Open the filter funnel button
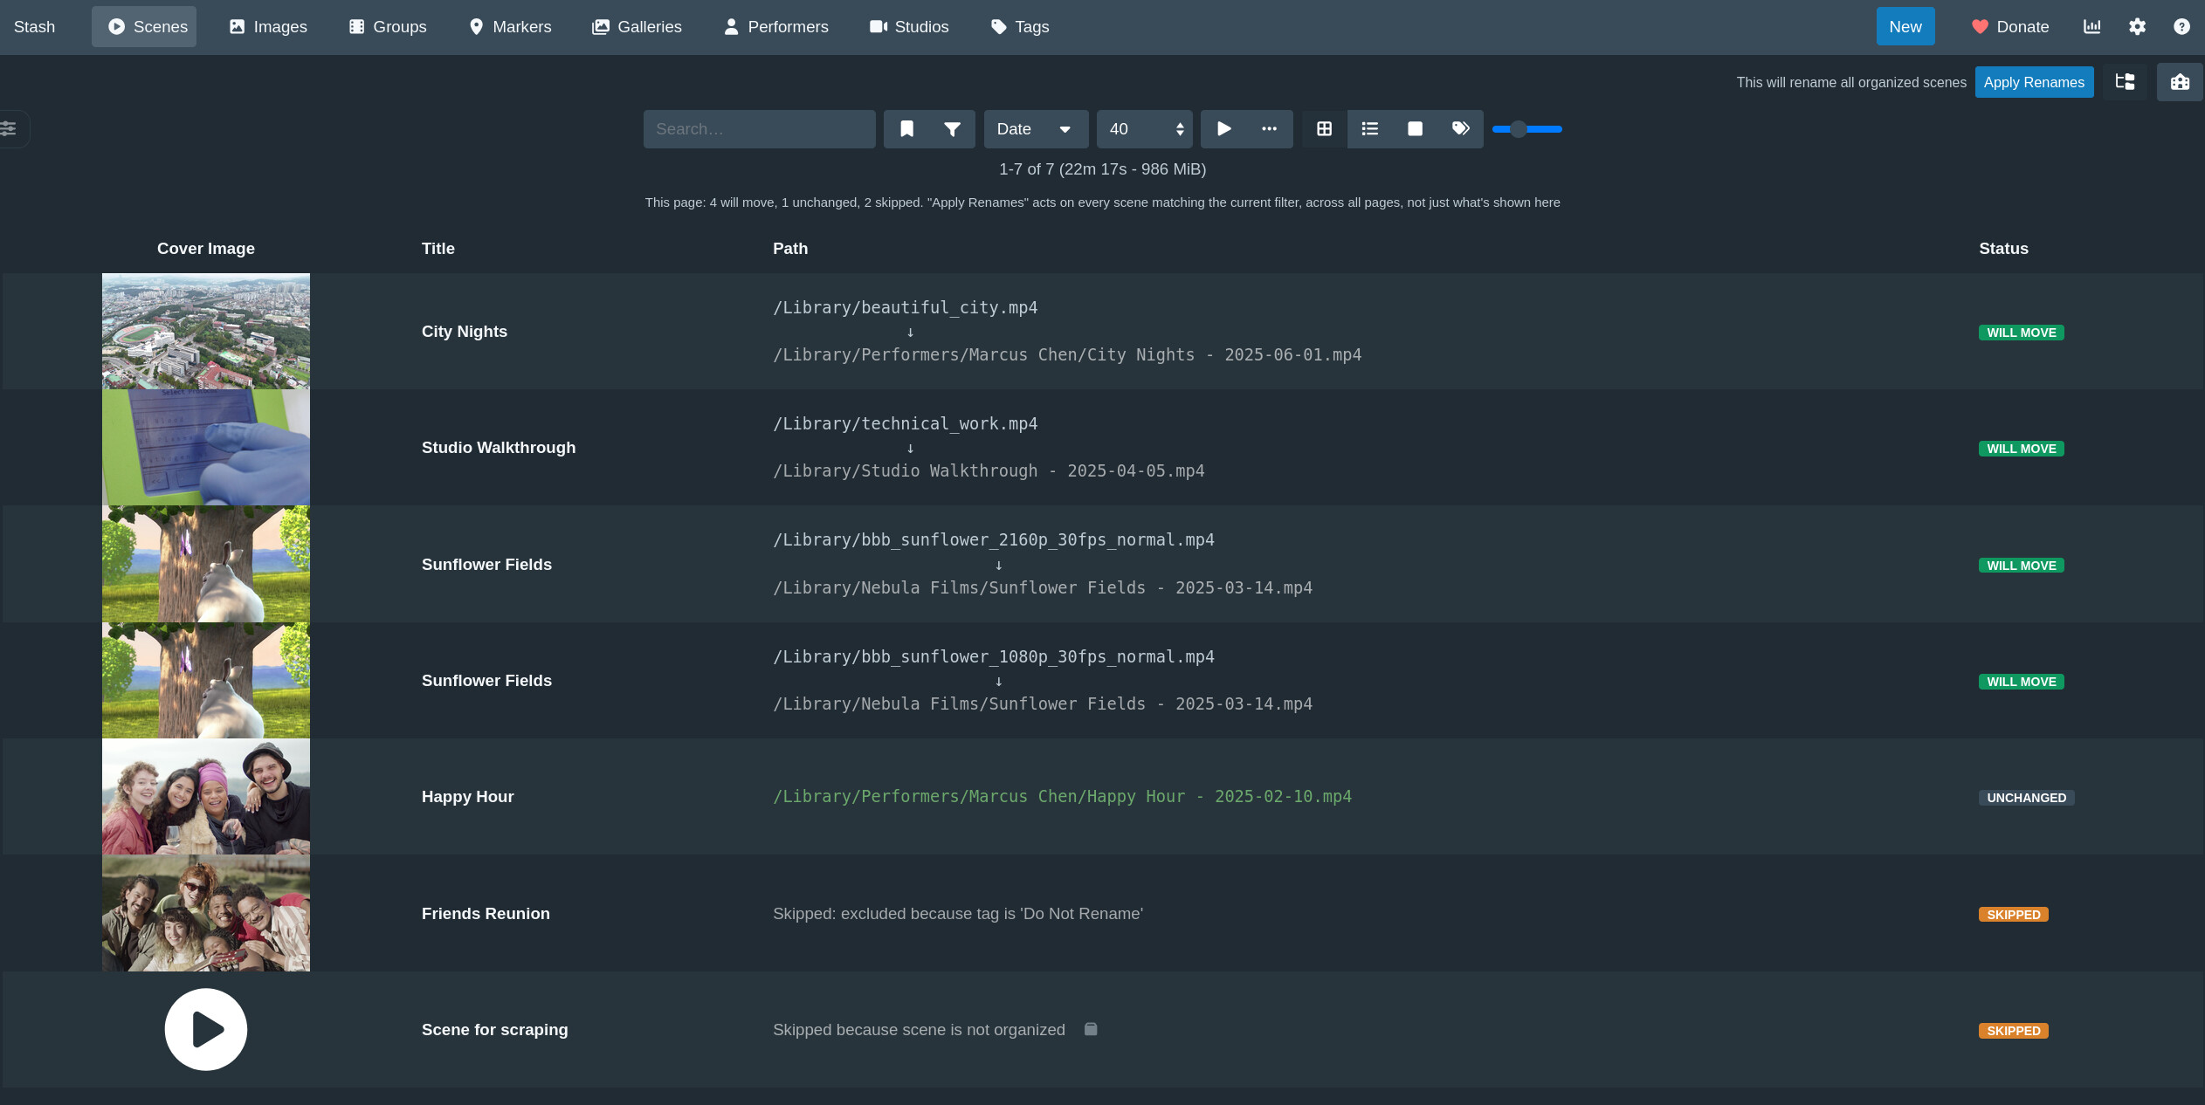This screenshot has width=2205, height=1105. point(952,129)
